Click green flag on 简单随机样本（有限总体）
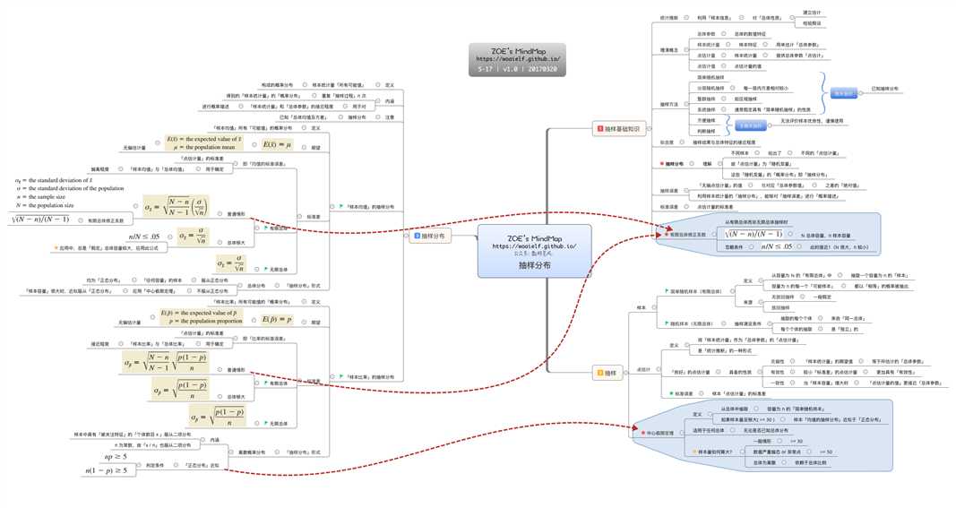The image size is (956, 508). coord(667,291)
